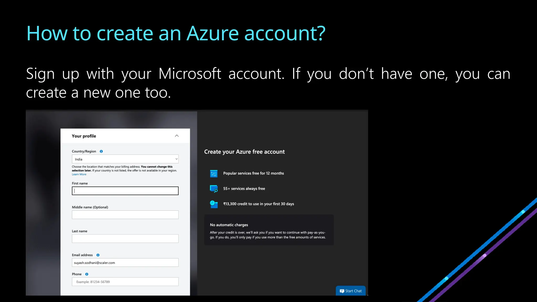Viewport: 537px width, 302px height.
Task: Click the Phone info icon
Action: click(x=87, y=274)
